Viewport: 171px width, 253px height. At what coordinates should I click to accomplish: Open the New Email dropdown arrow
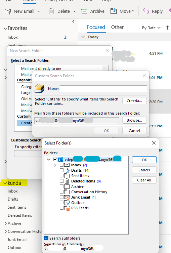[x=39, y=11]
